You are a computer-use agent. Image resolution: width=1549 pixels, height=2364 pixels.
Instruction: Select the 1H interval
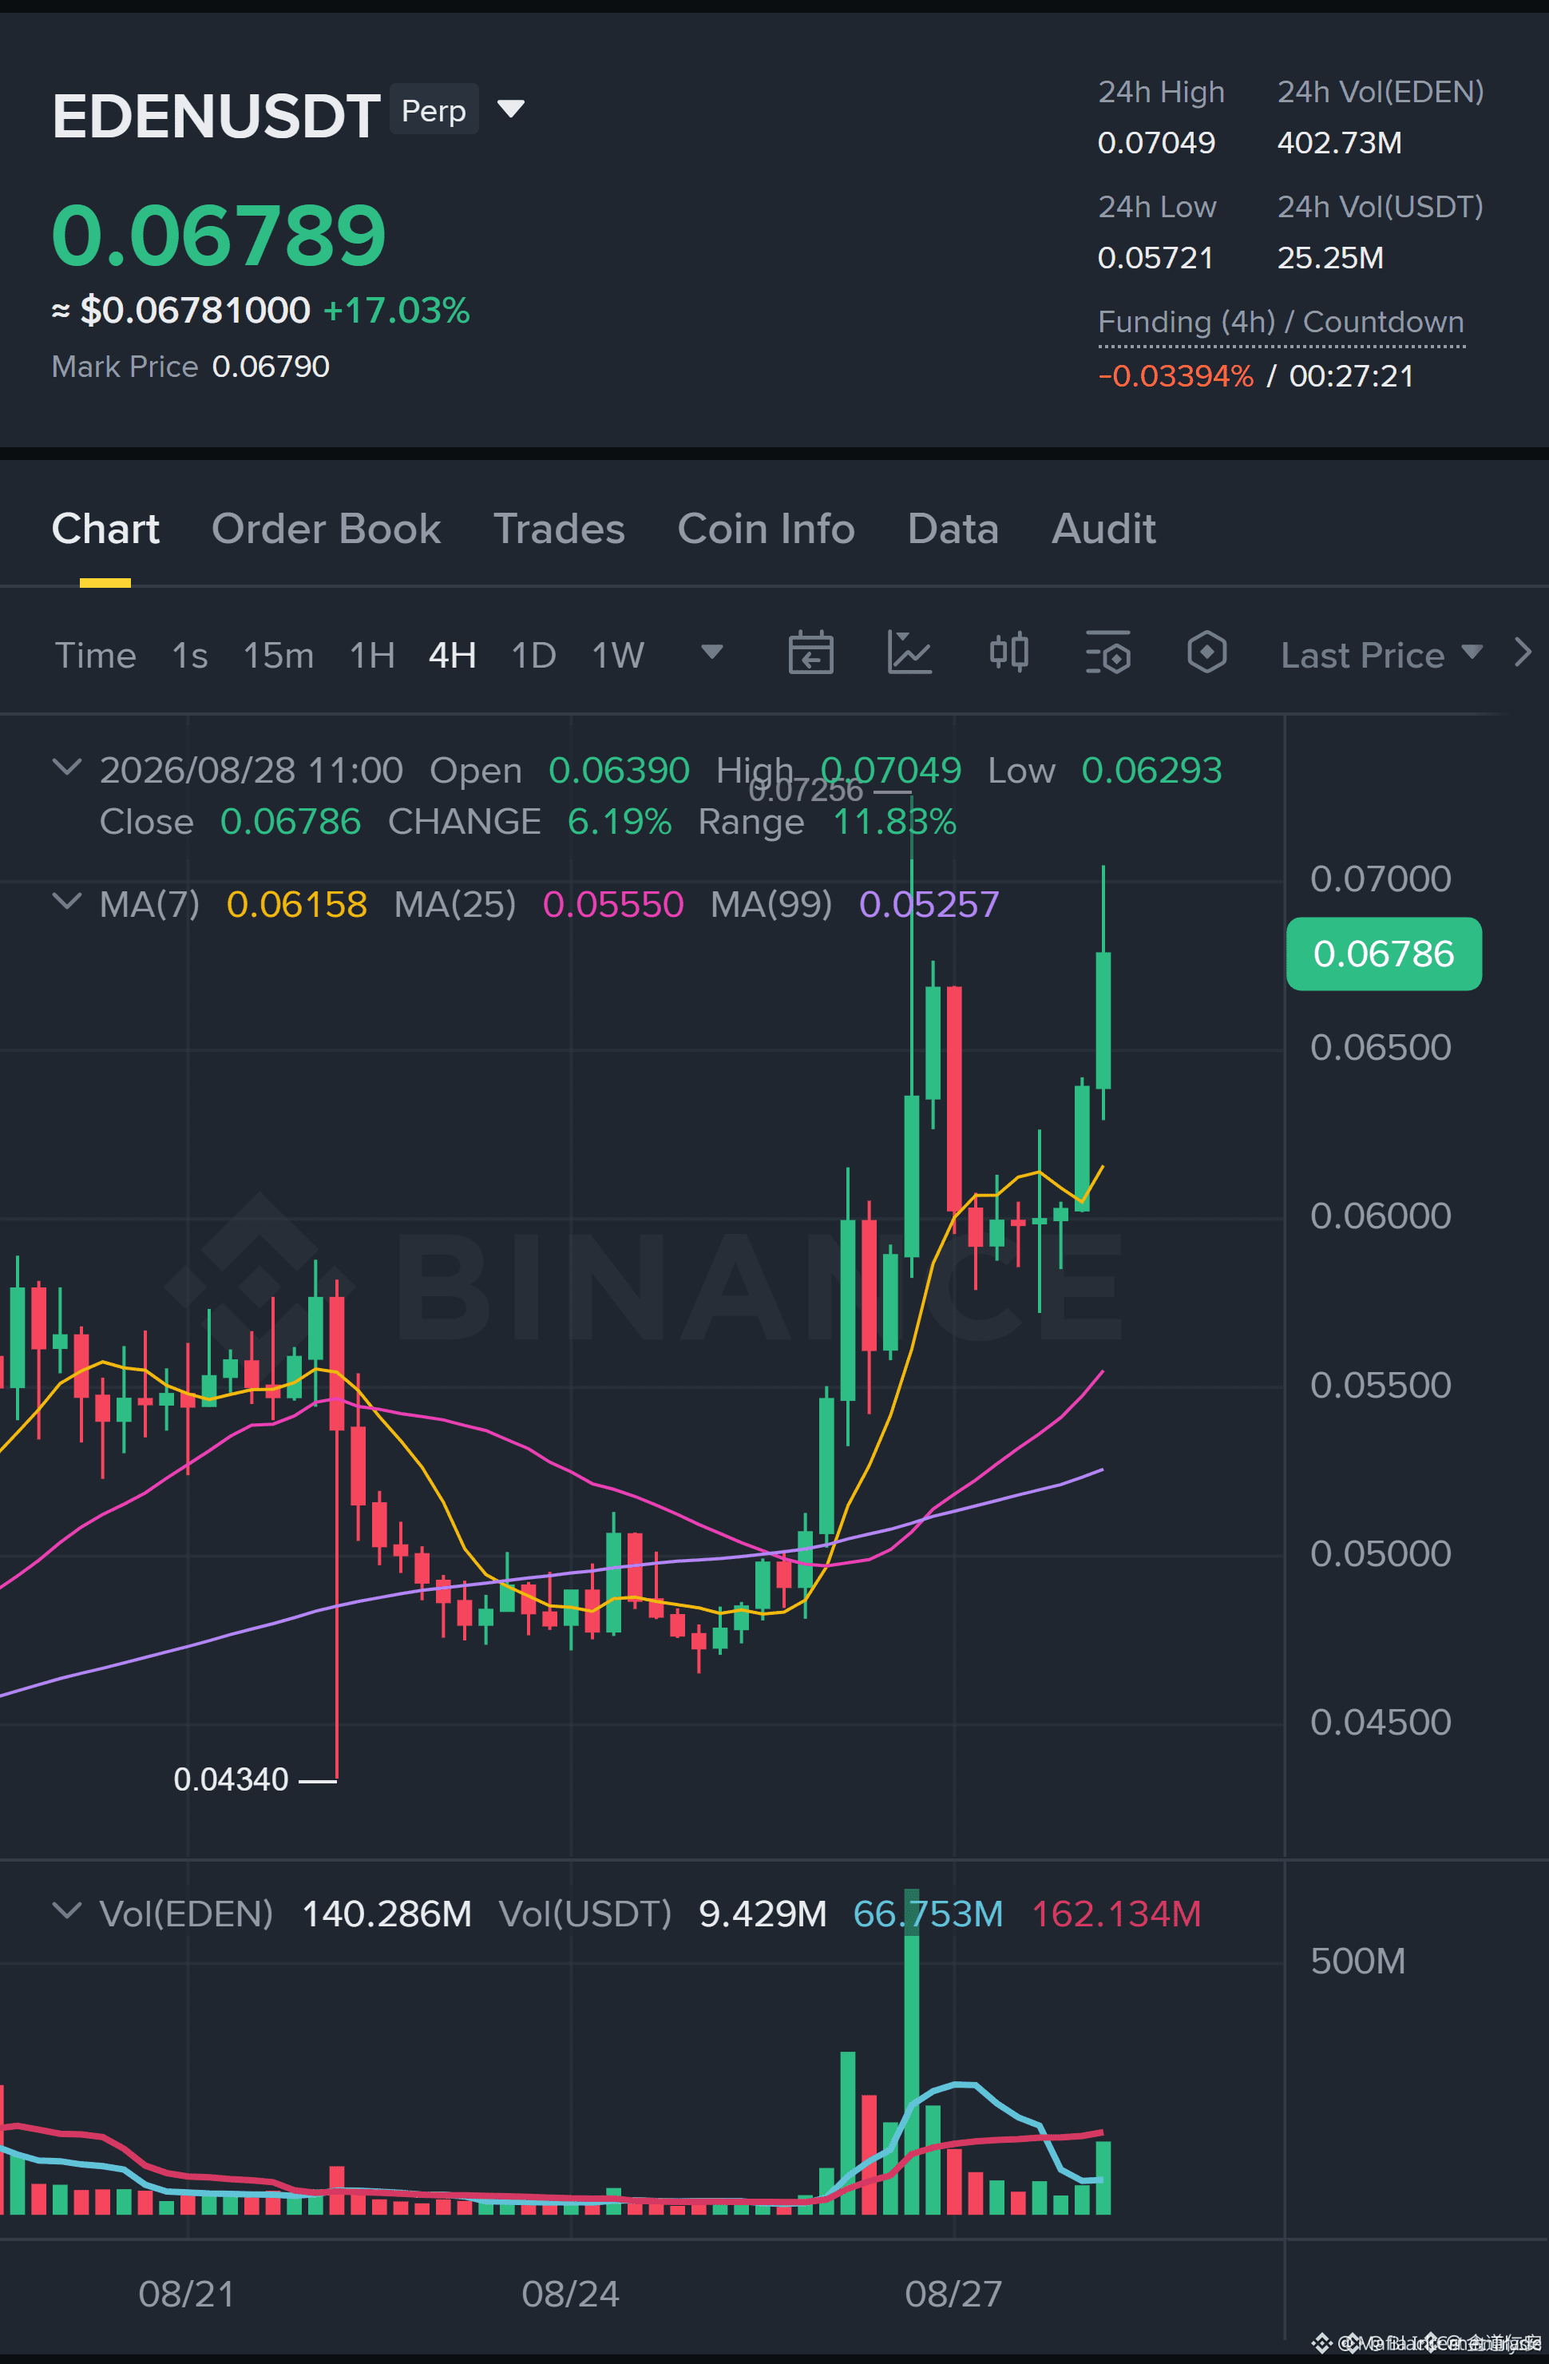coord(372,656)
